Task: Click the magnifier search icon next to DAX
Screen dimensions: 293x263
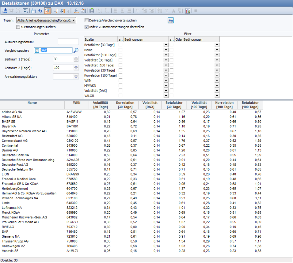Action: [76, 50]
